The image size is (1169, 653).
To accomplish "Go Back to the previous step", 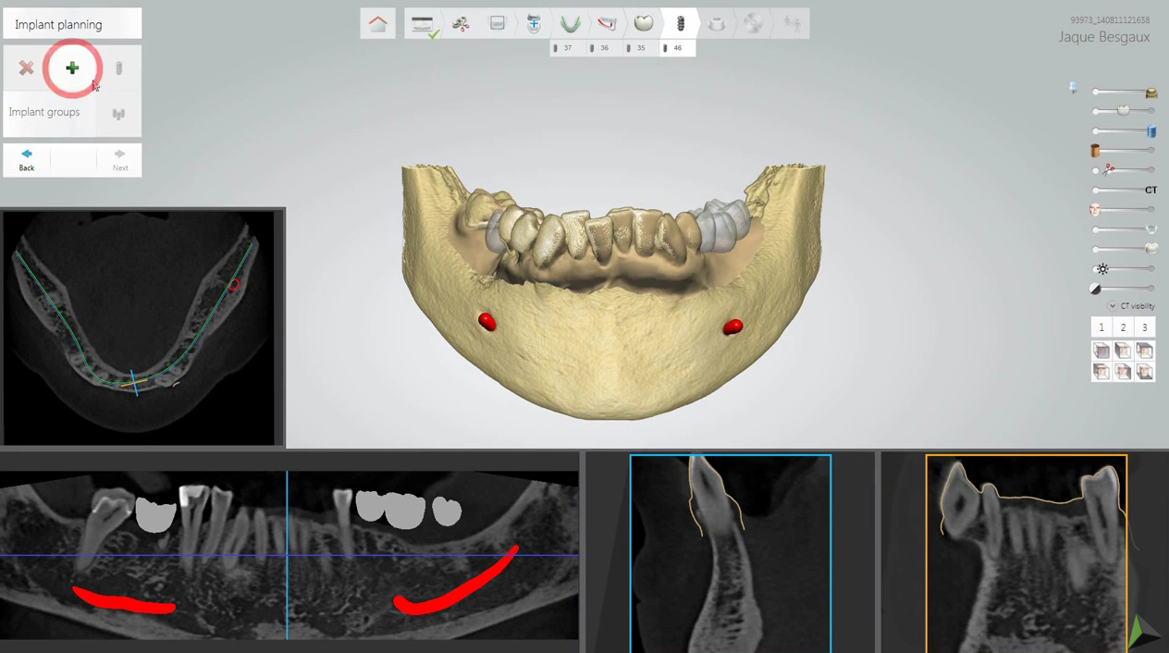I will pos(27,160).
